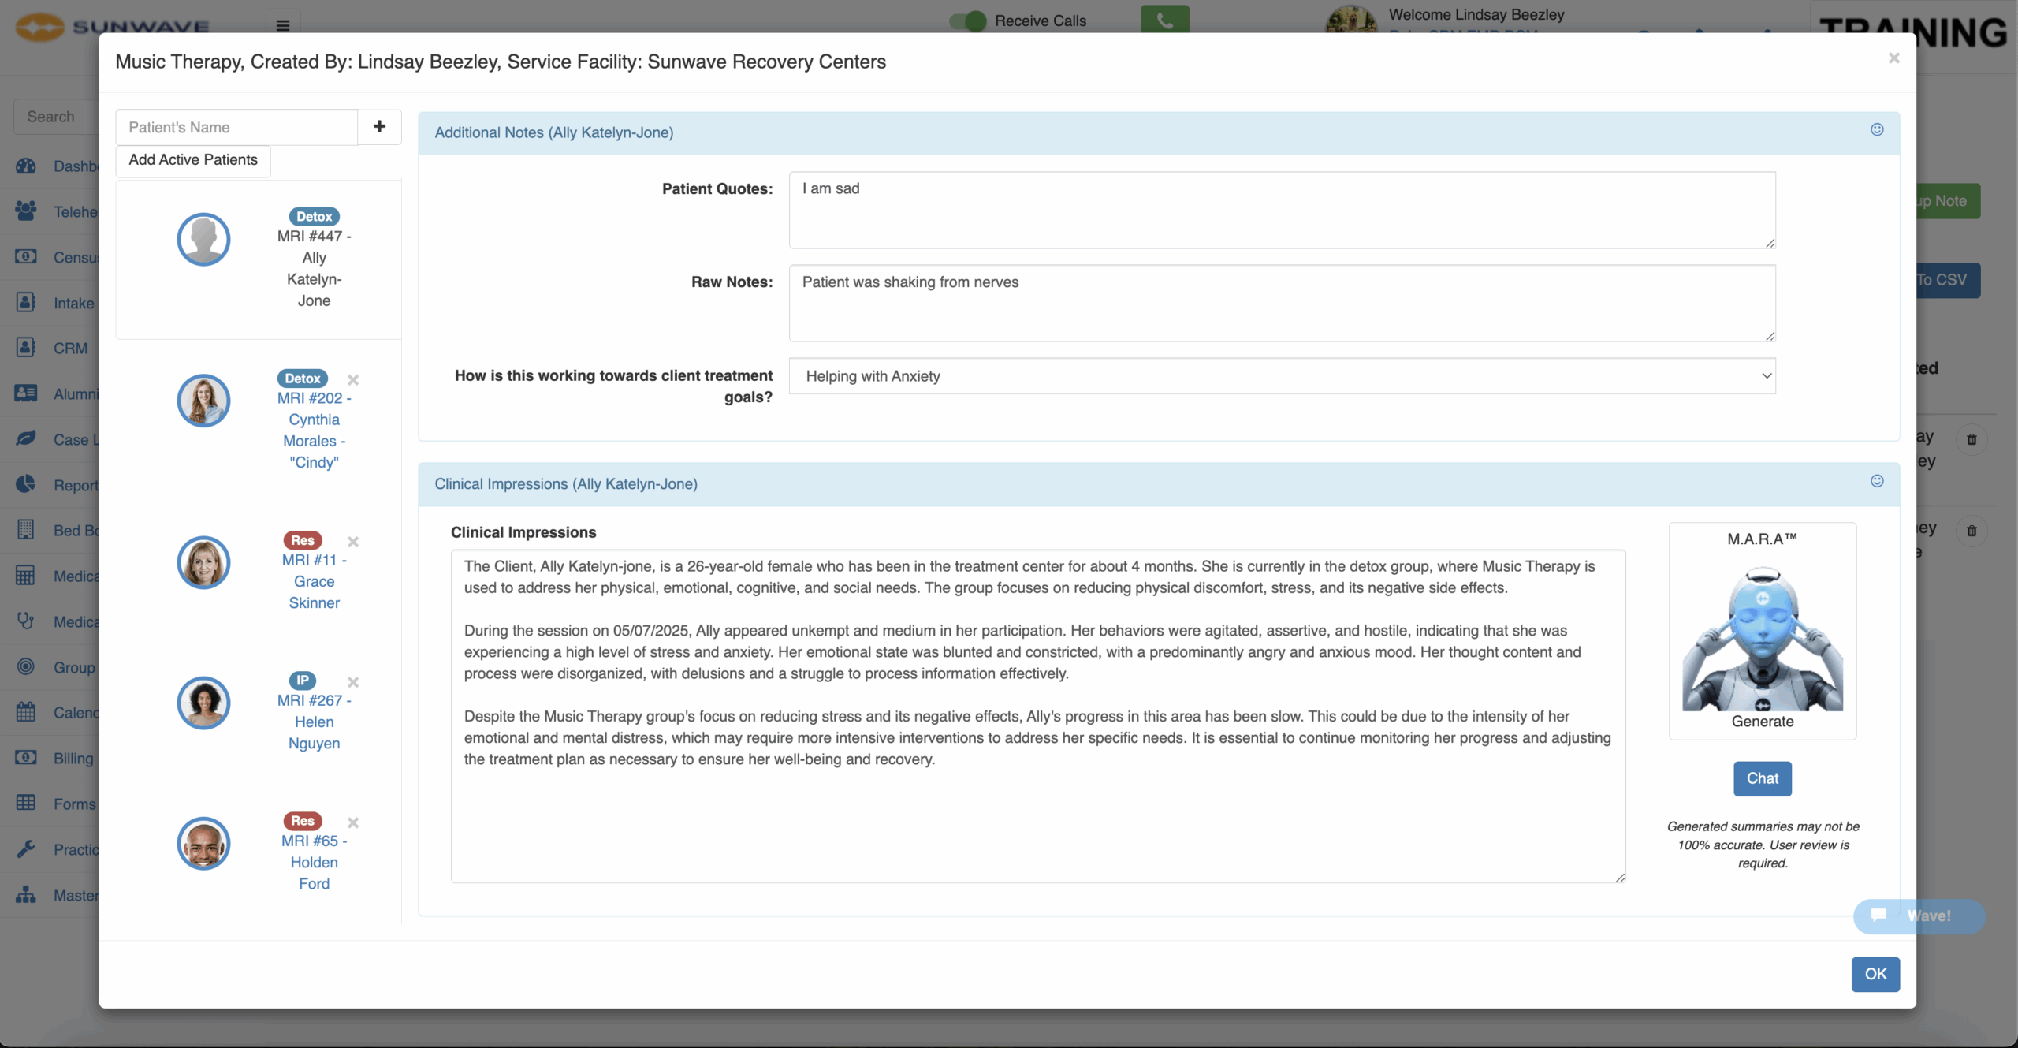
Task: Click into the Raw Notes text area
Action: coord(1282,303)
